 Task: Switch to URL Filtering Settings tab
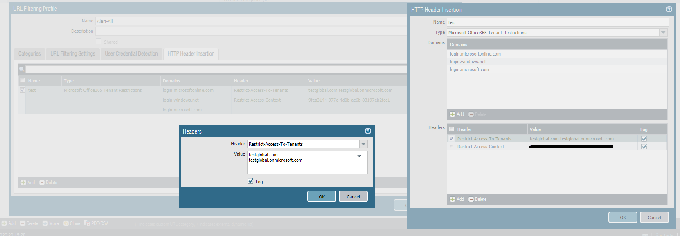(73, 53)
